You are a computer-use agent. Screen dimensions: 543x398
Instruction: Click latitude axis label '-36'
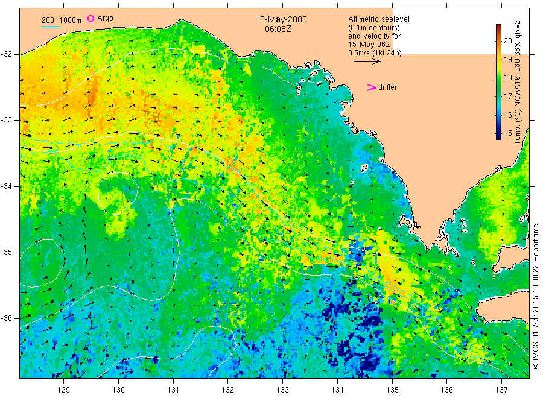tap(6, 318)
